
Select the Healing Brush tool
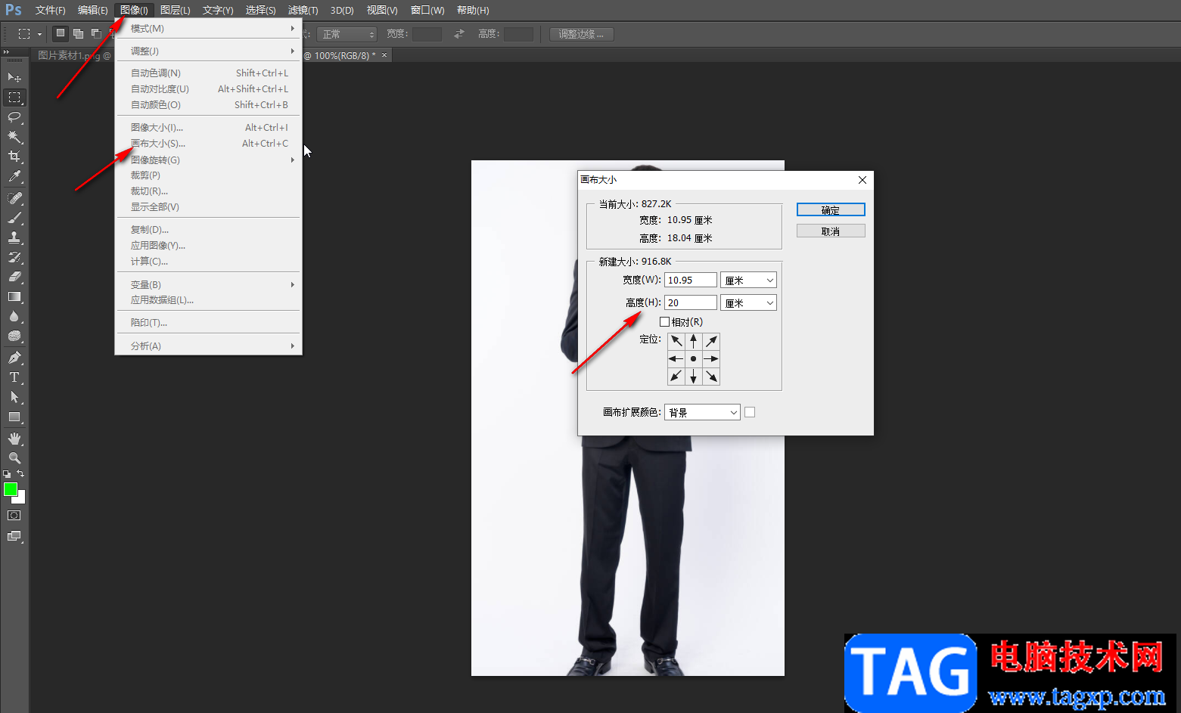click(14, 198)
